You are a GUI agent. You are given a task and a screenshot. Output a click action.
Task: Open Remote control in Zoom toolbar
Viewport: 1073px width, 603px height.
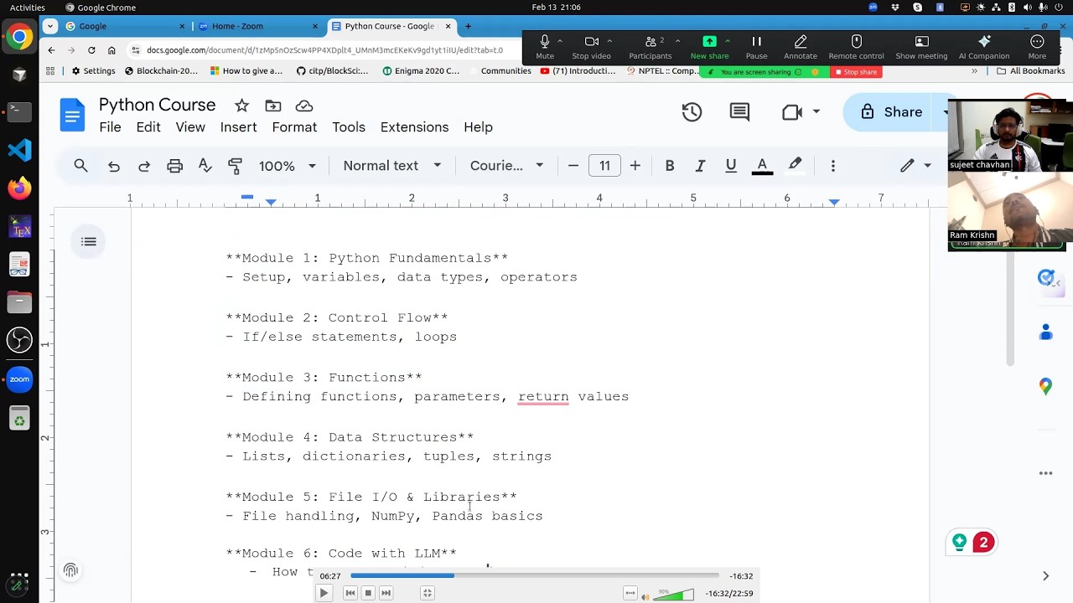[x=856, y=48]
